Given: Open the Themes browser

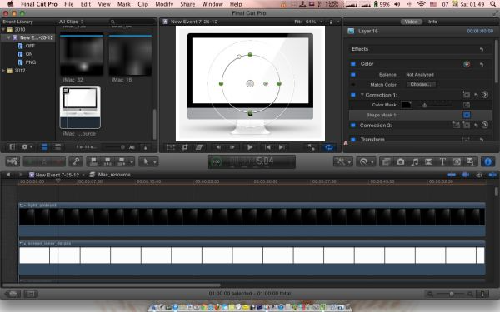Looking at the screenshot, I should pos(471,161).
